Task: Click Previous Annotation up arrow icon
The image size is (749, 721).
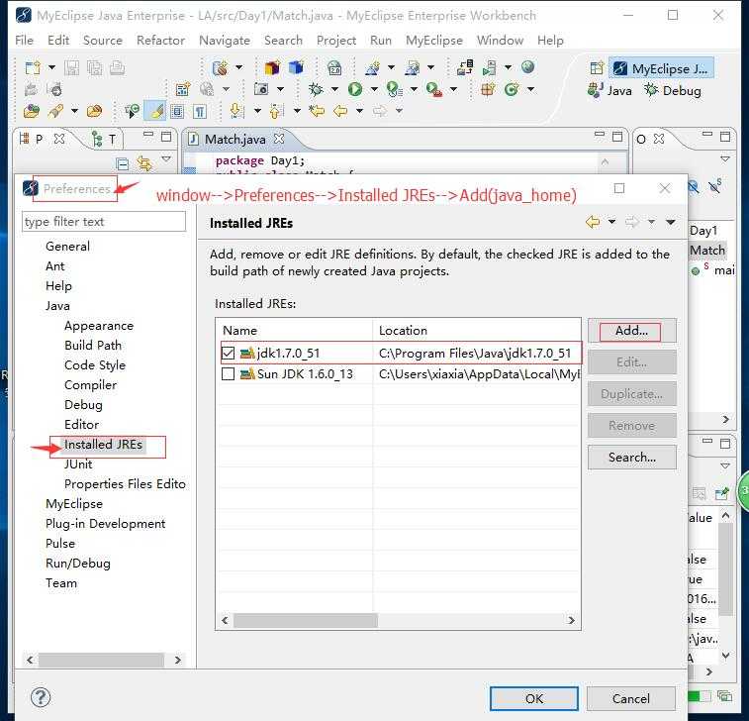Action: point(276,111)
